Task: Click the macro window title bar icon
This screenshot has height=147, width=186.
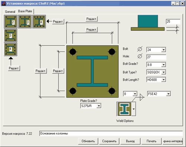Action: point(4,3)
